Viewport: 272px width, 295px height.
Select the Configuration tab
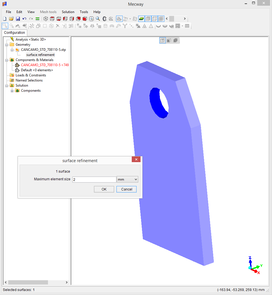click(14, 33)
